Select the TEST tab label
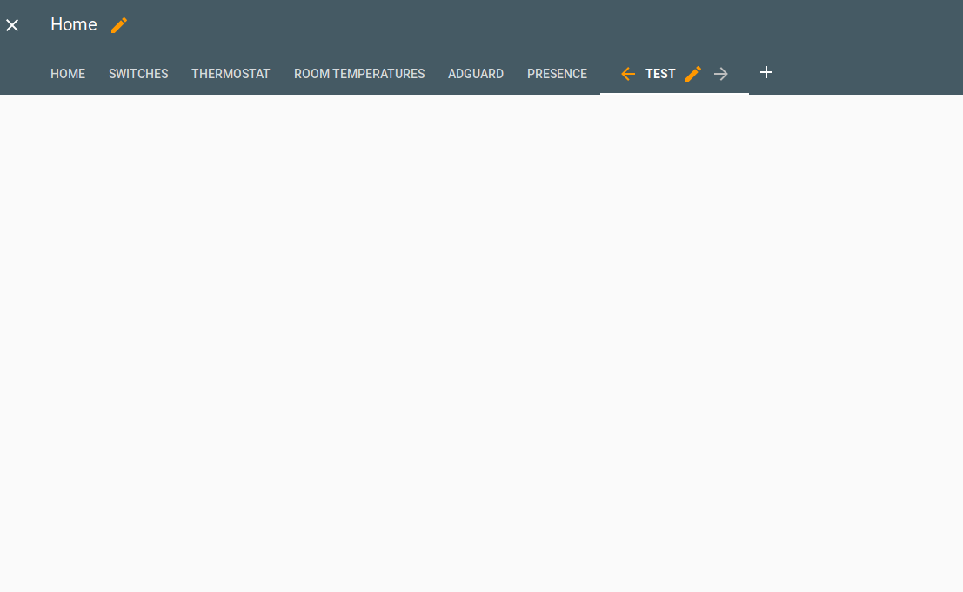This screenshot has height=592, width=963. pyautogui.click(x=660, y=74)
